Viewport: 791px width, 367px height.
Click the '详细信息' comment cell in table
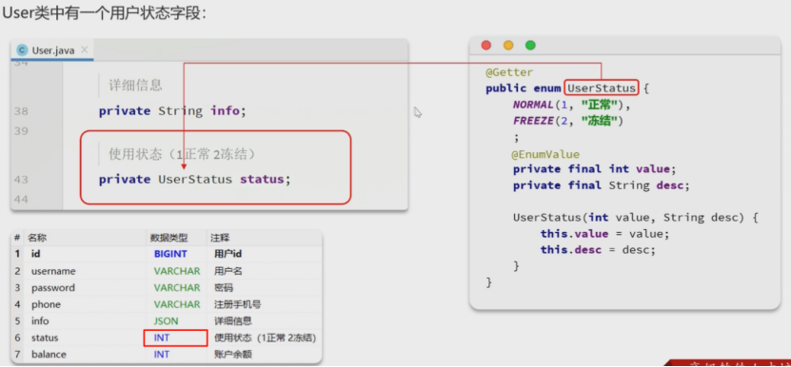[233, 321]
